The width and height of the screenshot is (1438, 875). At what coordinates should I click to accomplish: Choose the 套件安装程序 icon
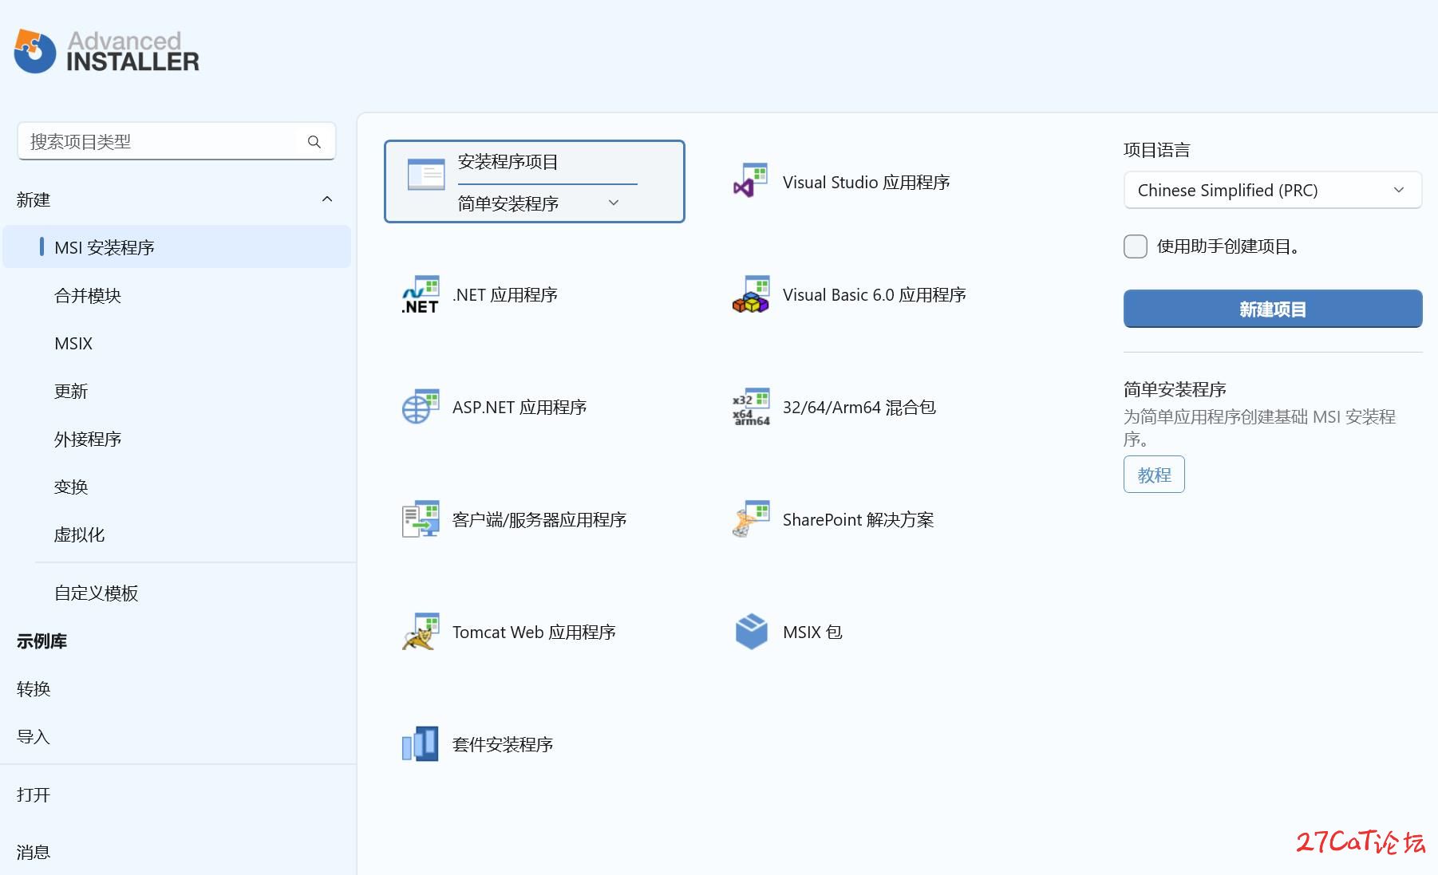click(421, 744)
